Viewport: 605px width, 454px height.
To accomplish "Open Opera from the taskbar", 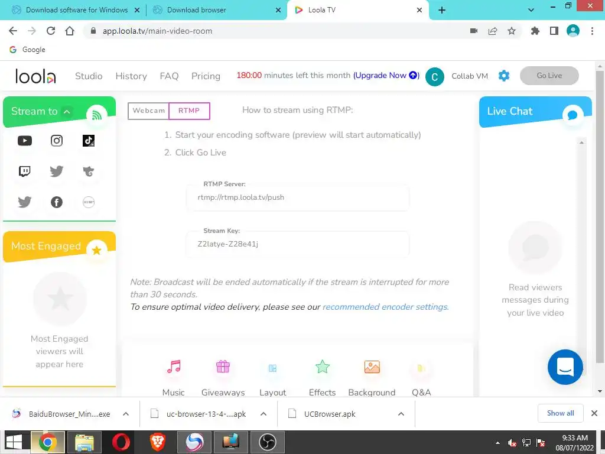I will click(x=121, y=442).
